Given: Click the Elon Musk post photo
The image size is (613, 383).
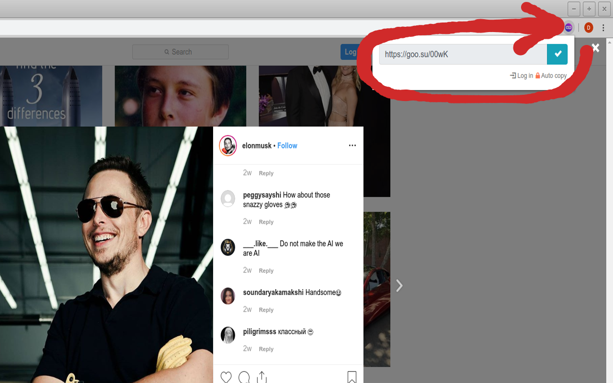Looking at the screenshot, I should [106, 255].
